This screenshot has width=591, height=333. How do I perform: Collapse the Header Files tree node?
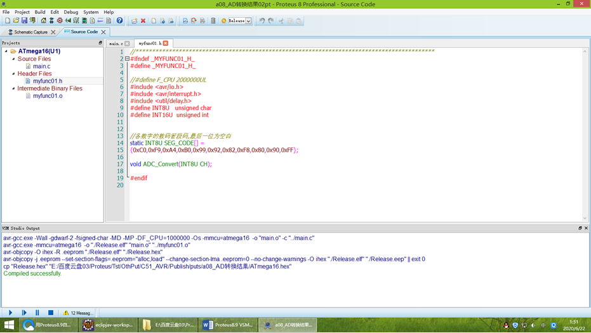(13, 74)
